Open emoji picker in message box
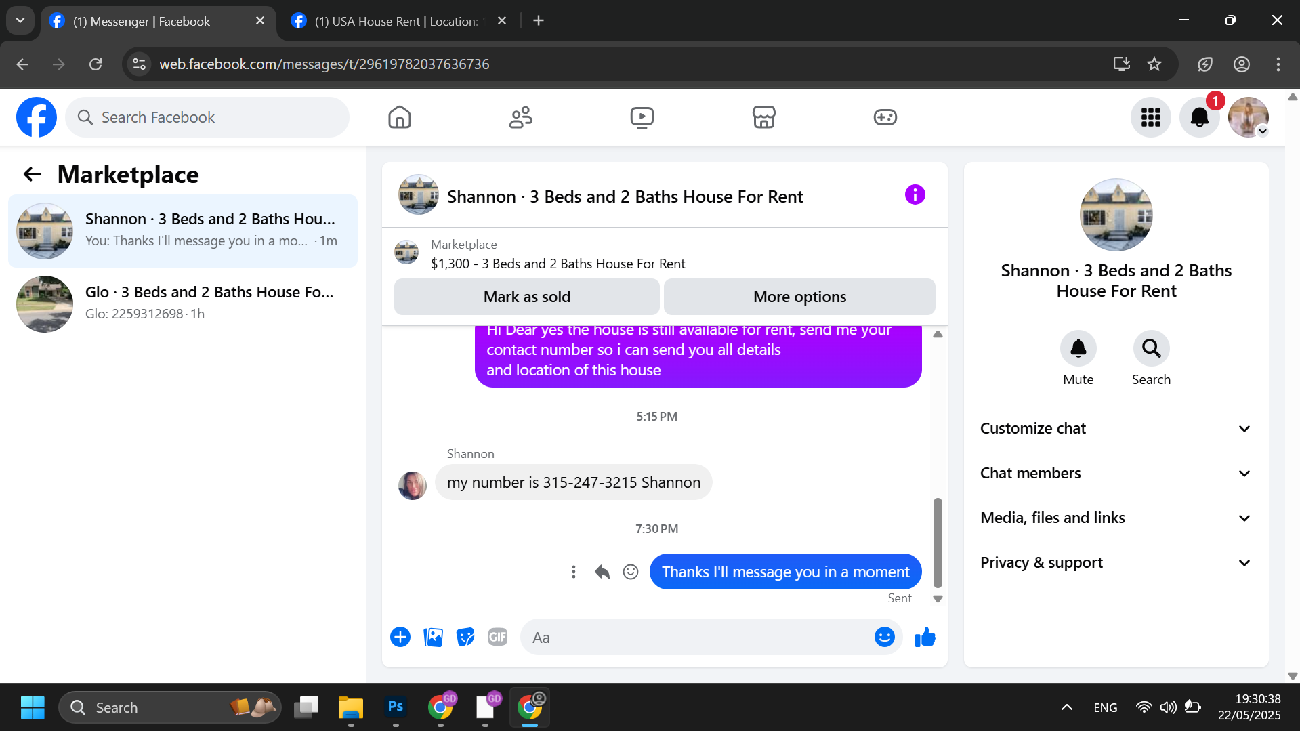The width and height of the screenshot is (1300, 731). click(x=884, y=637)
